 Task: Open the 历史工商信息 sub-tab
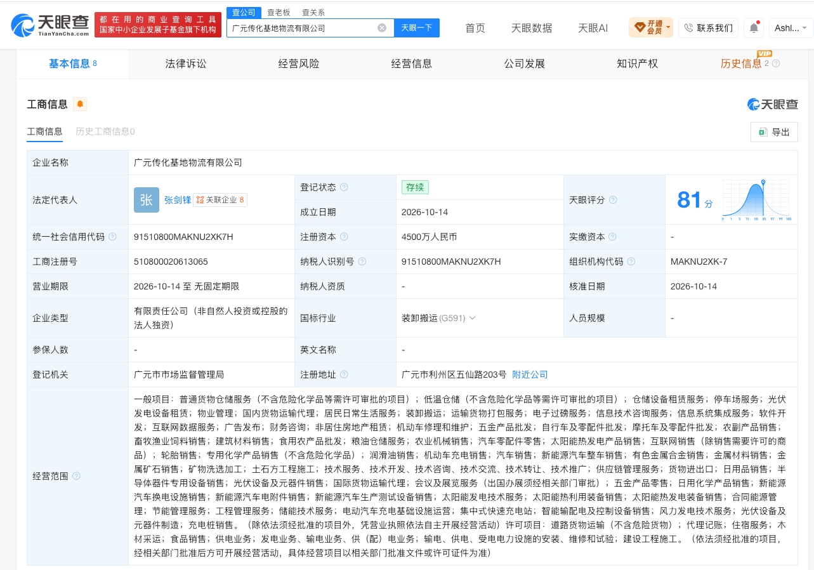point(105,131)
